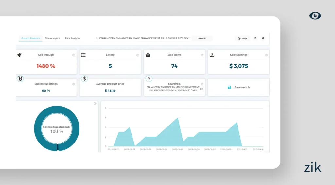Viewport: 335px width, 185px height.
Task: Click the Sold items basket icon
Action: (x=148, y=55)
